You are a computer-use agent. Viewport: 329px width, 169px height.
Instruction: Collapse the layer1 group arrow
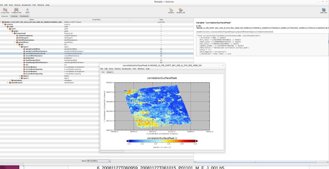click(19, 47)
